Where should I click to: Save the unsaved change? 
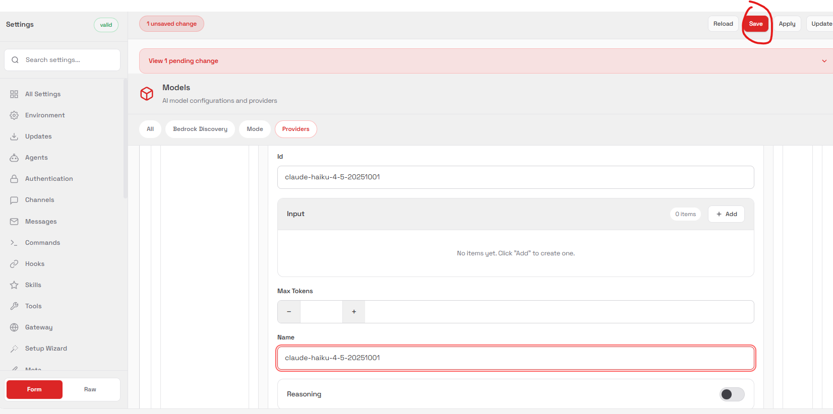point(756,24)
